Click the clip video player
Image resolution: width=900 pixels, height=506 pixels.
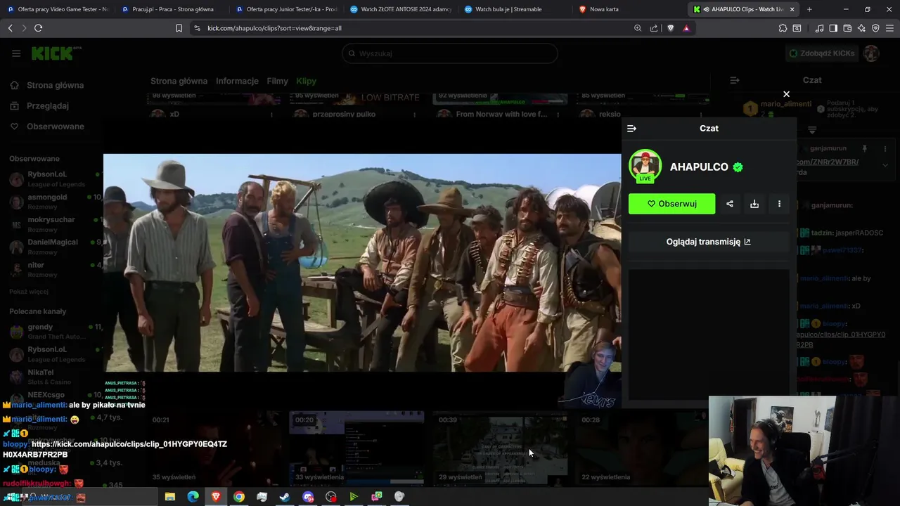point(362,263)
